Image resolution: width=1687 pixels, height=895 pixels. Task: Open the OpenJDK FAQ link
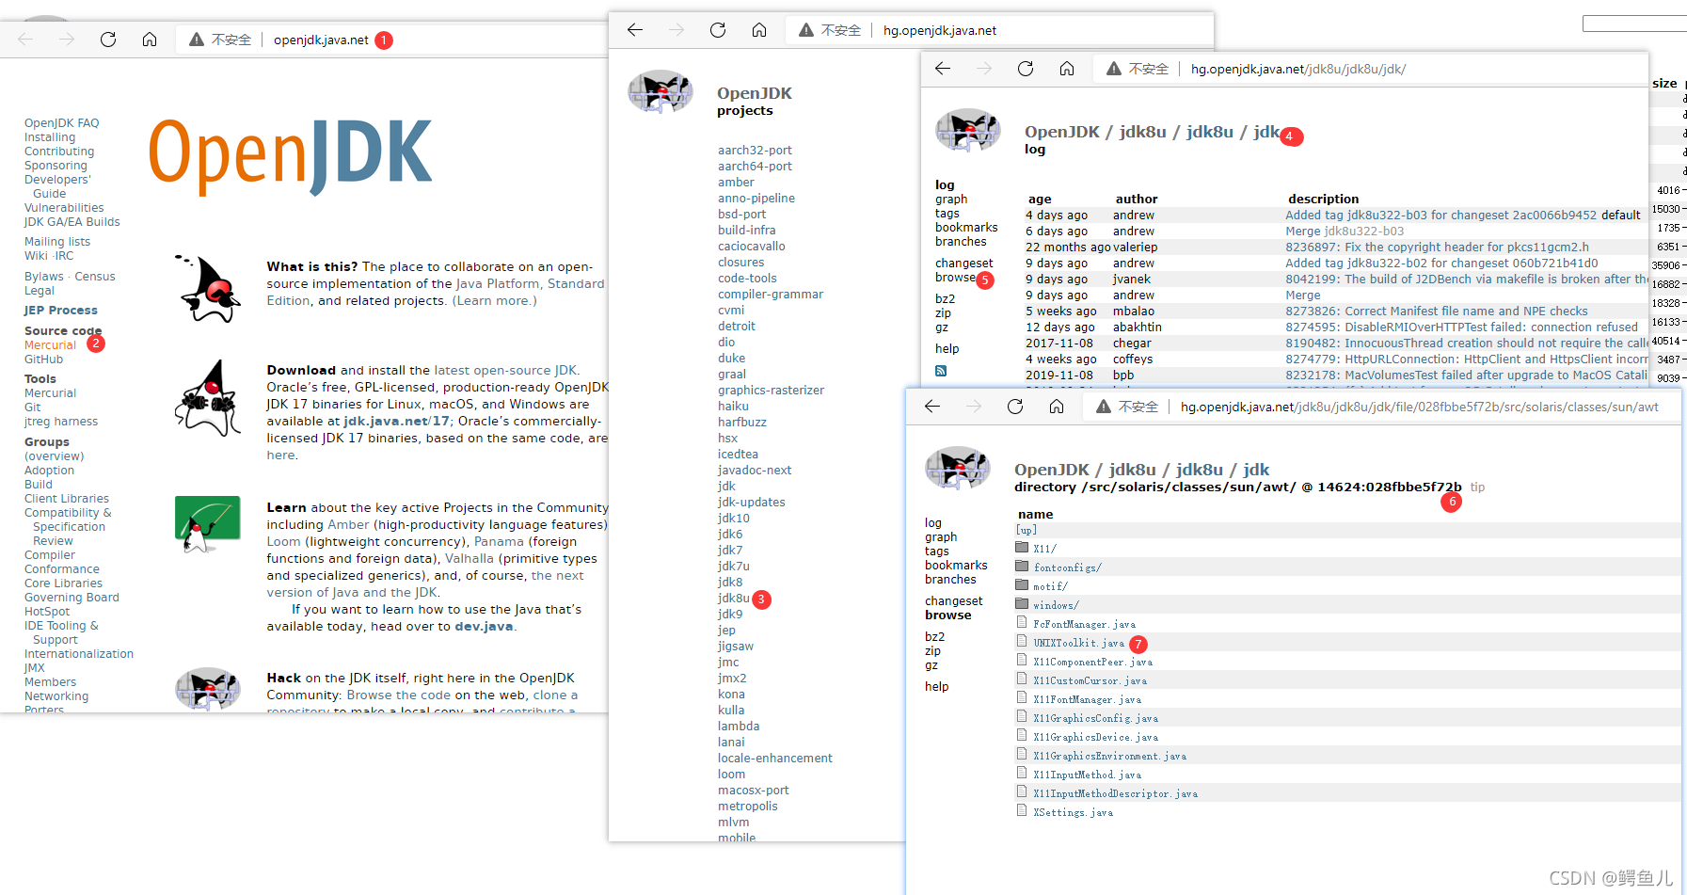(61, 123)
